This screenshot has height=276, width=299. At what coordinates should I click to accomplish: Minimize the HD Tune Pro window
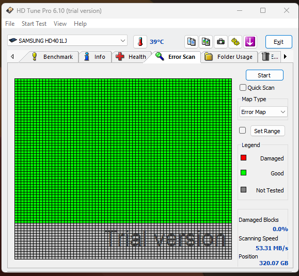[x=240, y=10]
